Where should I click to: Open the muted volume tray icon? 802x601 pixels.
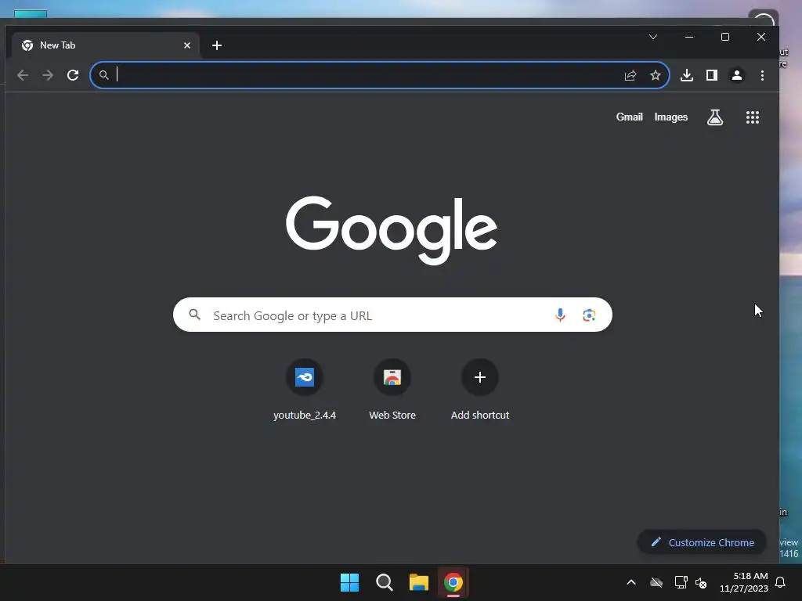coord(701,582)
